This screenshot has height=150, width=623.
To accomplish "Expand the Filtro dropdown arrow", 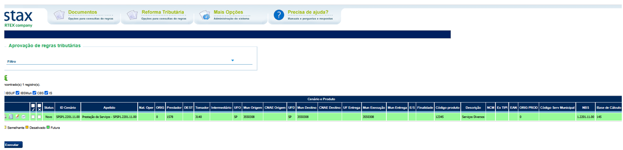I will 233,60.
